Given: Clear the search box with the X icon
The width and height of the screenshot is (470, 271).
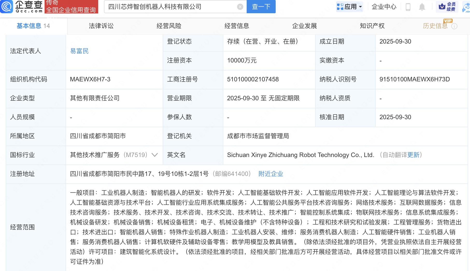Looking at the screenshot, I should click(x=240, y=7).
